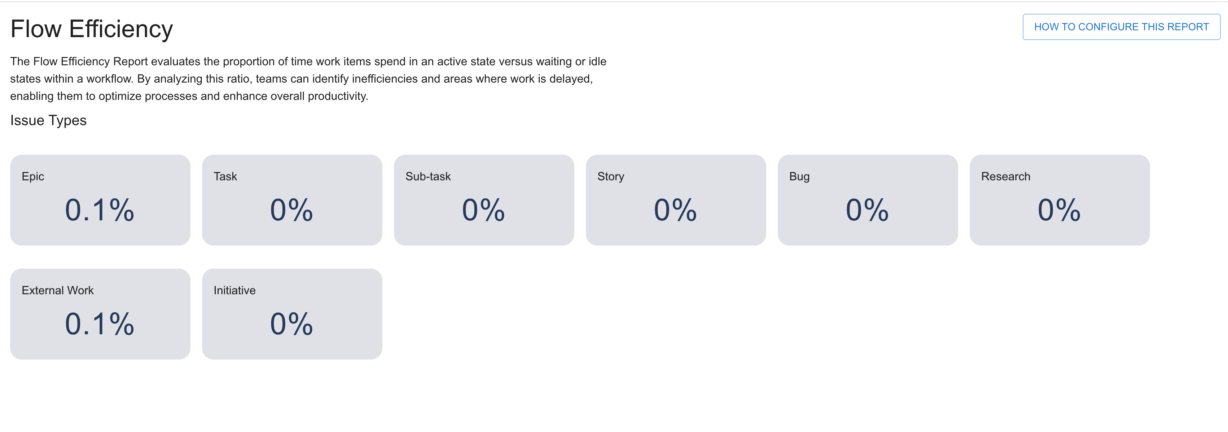Screen dimensions: 1228x432
Task: Click the Sub-task 0% percentage value
Action: (483, 210)
